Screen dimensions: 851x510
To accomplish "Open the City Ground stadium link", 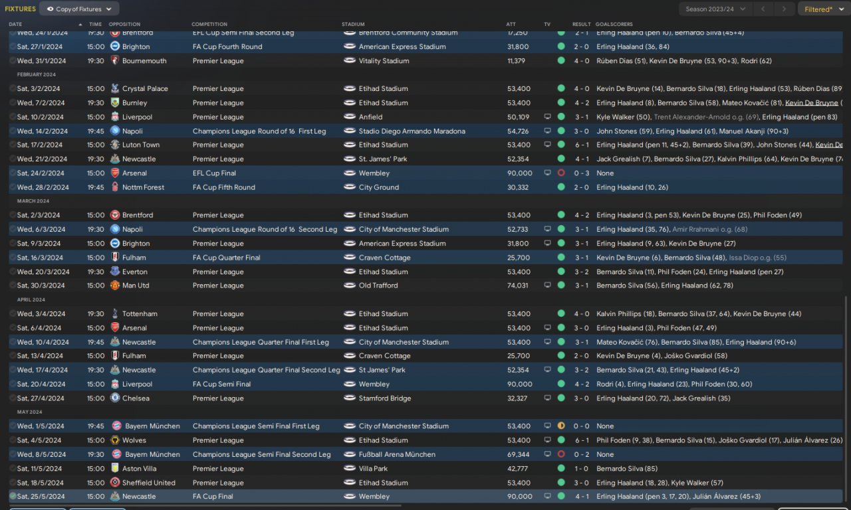I will [x=379, y=187].
